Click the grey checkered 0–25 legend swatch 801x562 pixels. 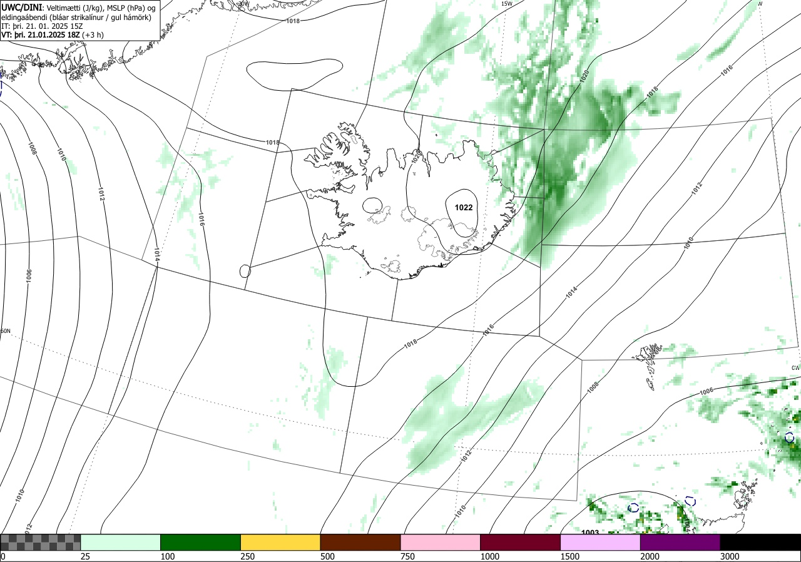click(41, 542)
